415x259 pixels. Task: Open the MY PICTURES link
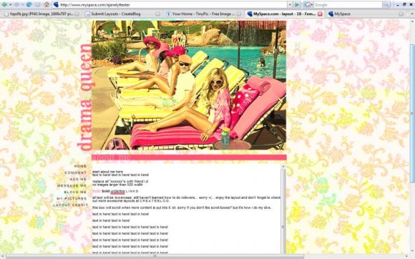point(72,199)
